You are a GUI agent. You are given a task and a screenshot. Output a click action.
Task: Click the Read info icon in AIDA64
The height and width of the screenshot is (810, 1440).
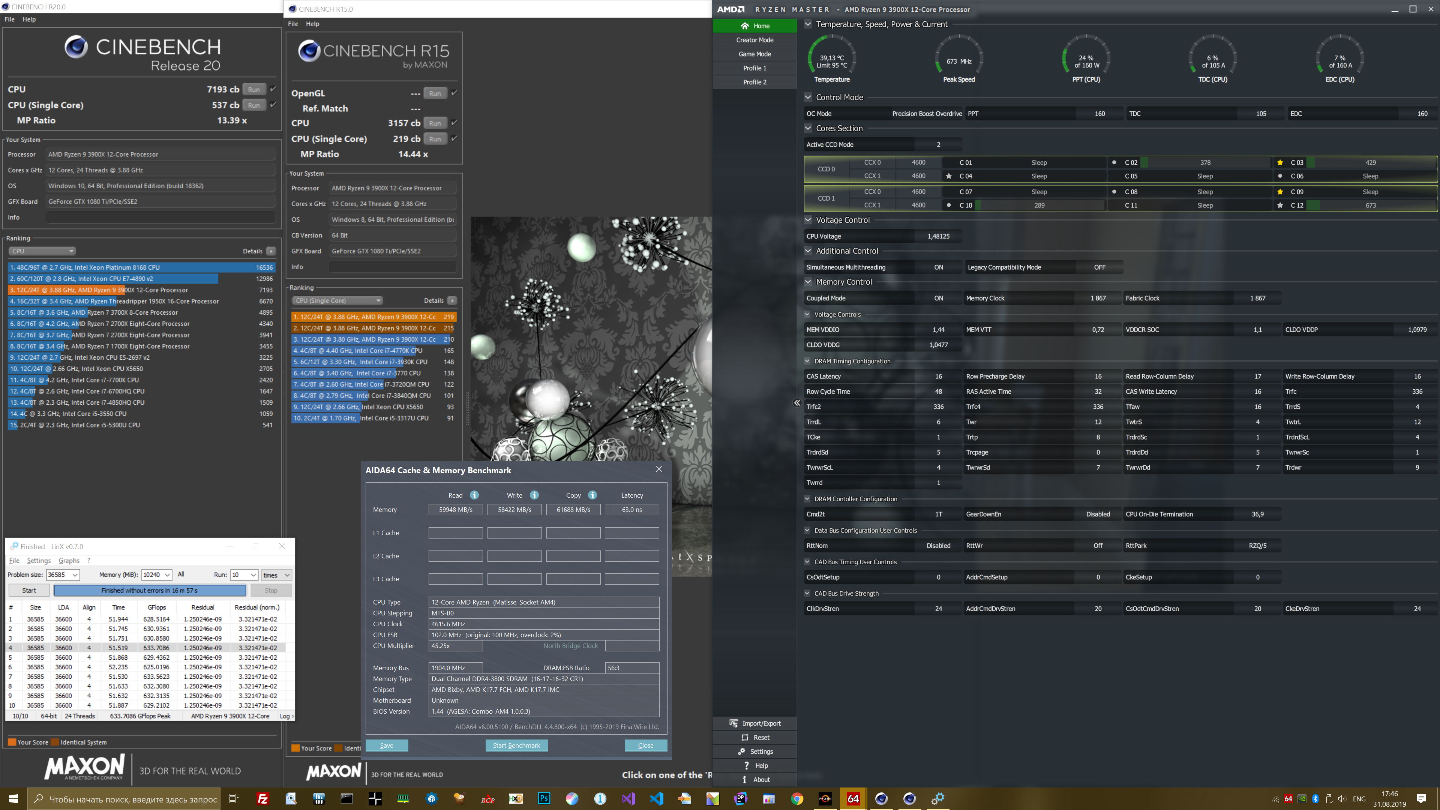click(474, 495)
